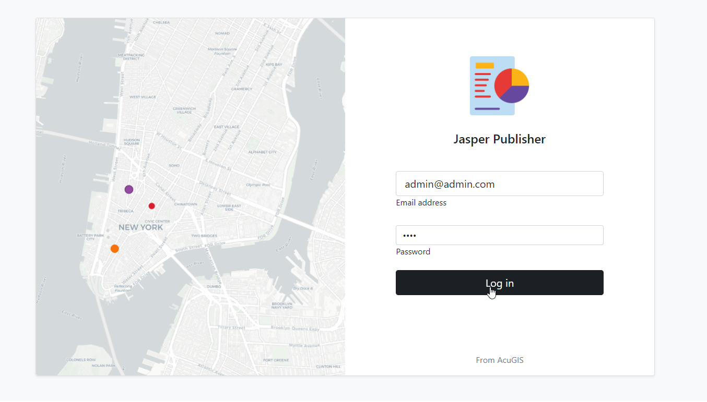Click the red marker near Chinatown
Screen dimensions: 707x402
point(152,206)
